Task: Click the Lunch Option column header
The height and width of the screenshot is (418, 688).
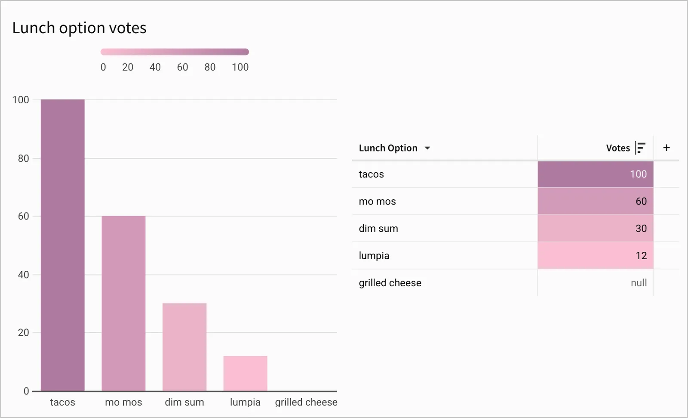Action: tap(388, 148)
